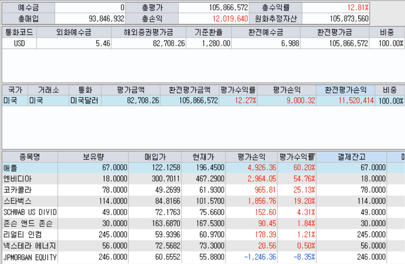Image resolution: width=405 pixels, height=264 pixels.
Task: Click the holdings table 평가손익 column header
Action: pos(251,157)
